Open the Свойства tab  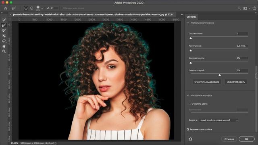click(191, 17)
